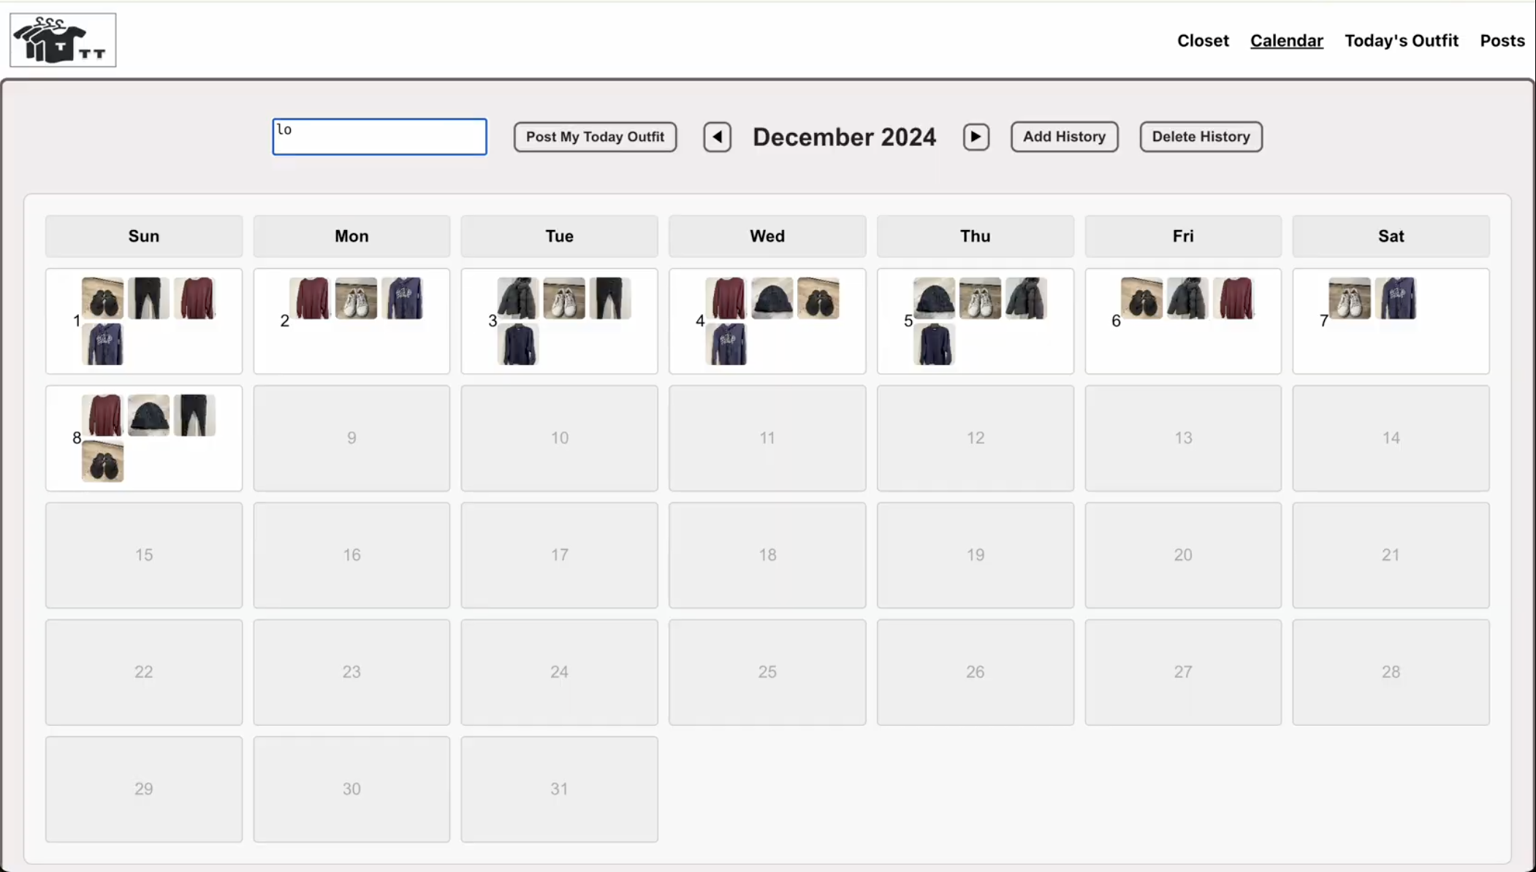Select beanie hat thumbnail on December 4

pos(772,298)
